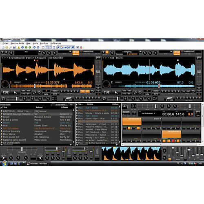Image resolution: width=204 pixels, height=204 pixels.
Task: Start playback on deck 2
Action: 116,93
